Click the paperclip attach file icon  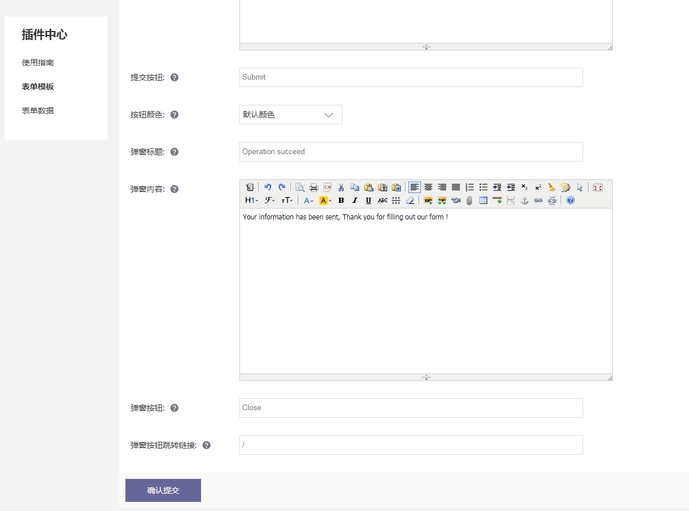pyautogui.click(x=469, y=201)
